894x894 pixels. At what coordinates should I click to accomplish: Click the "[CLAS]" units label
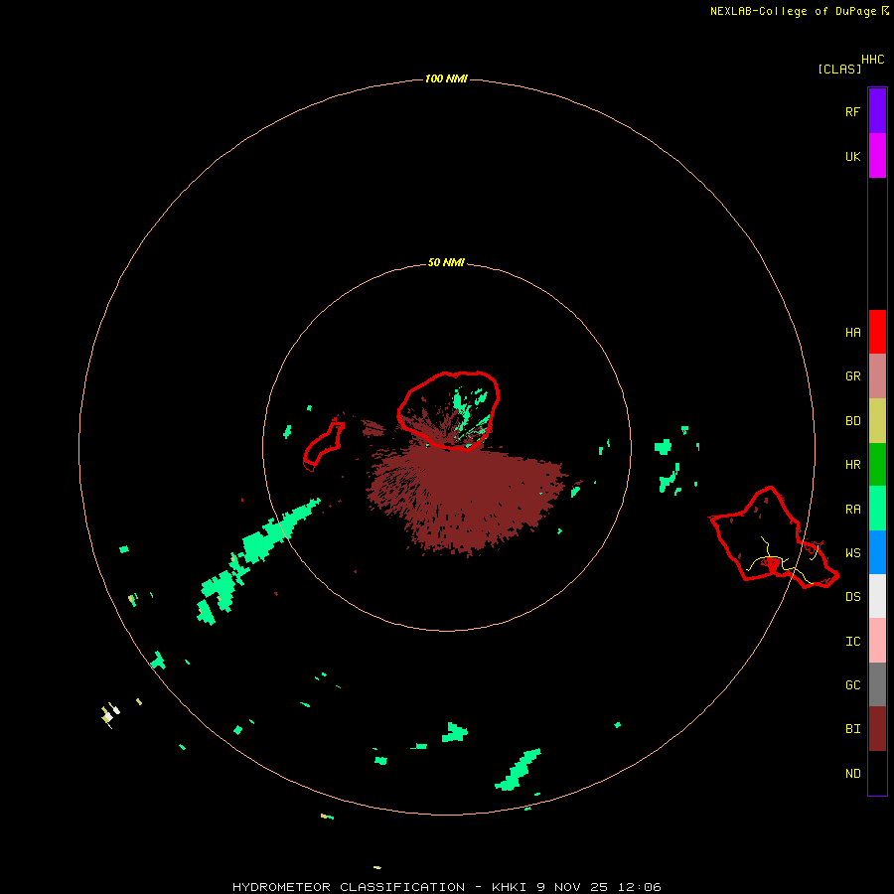839,69
